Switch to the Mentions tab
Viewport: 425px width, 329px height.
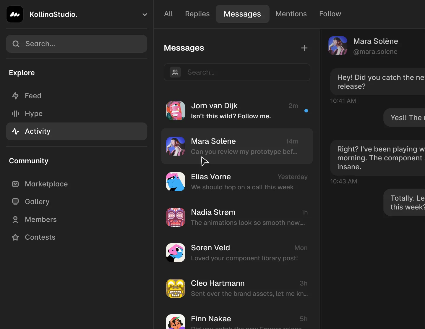[x=291, y=14]
